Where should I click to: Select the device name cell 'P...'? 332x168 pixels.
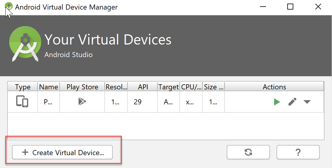(x=49, y=102)
